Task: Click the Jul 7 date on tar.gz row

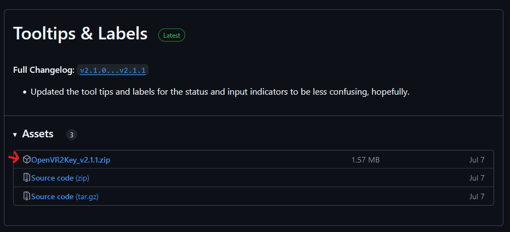Action: tap(477, 196)
